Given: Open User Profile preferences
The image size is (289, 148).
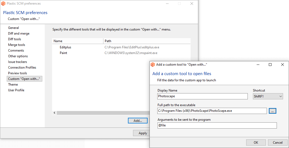Looking at the screenshot, I should tap(16, 90).
